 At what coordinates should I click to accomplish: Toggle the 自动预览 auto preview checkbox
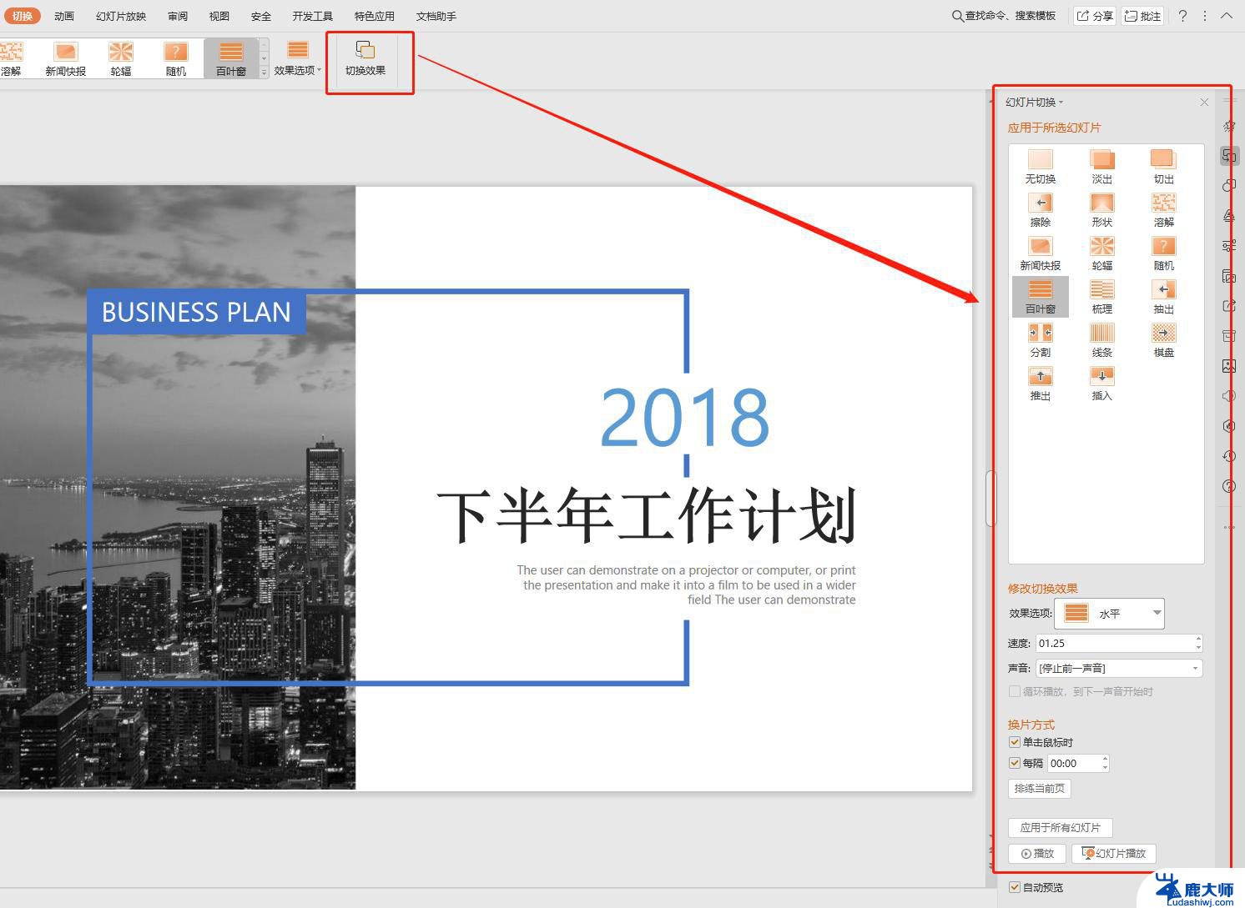coord(1015,887)
